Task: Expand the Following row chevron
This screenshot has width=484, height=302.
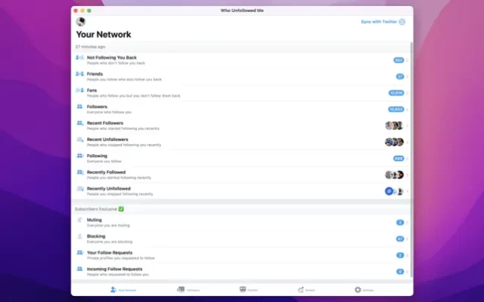Action: point(408,159)
